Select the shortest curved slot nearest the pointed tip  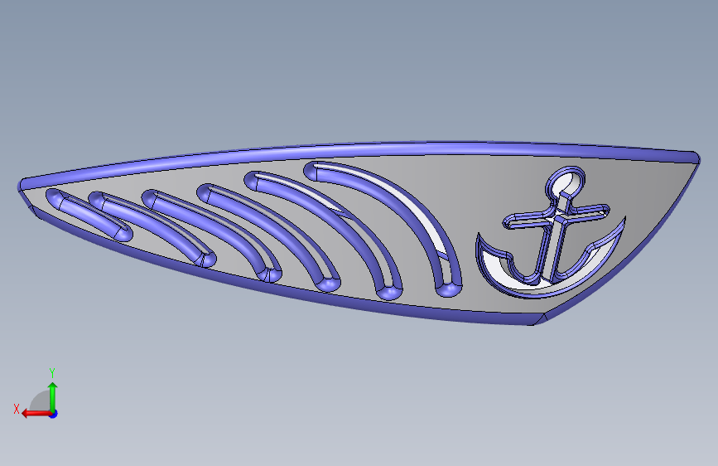89,214
